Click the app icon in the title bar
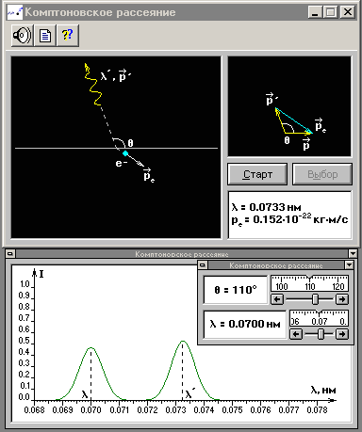This screenshot has height=432, width=362. (x=15, y=12)
